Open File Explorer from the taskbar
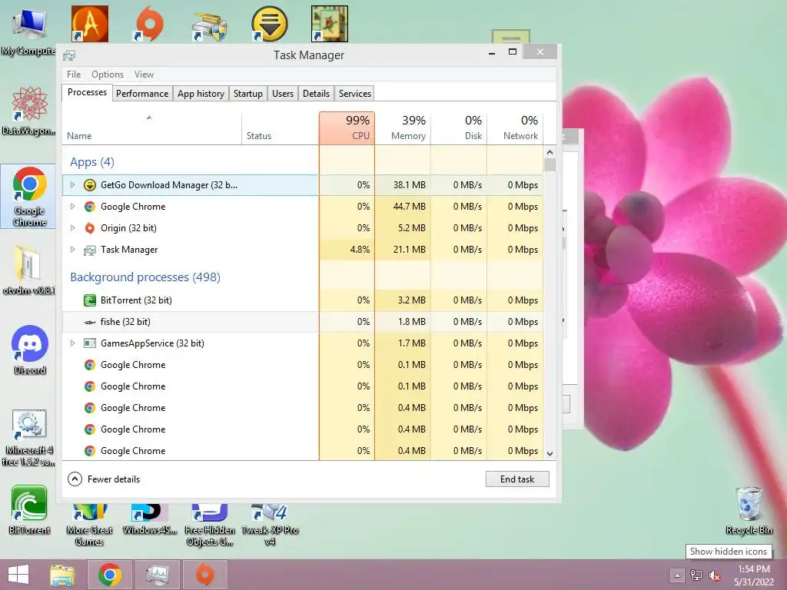Screen dimensions: 787x590 [x=62, y=575]
